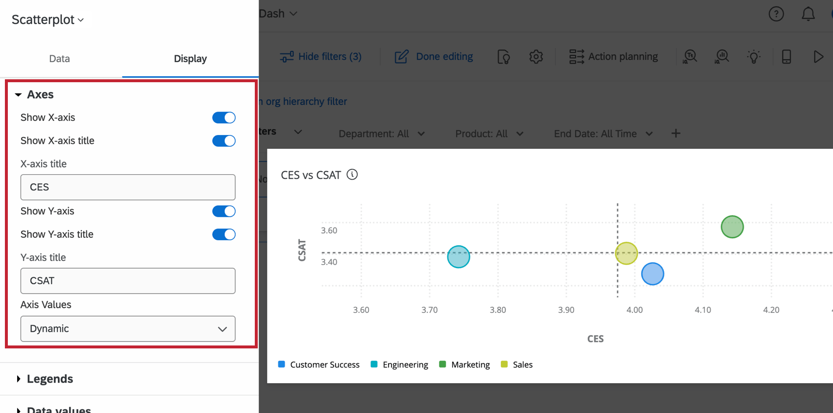Toggle Show Y-axis title switch
833x413 pixels.
click(x=224, y=234)
